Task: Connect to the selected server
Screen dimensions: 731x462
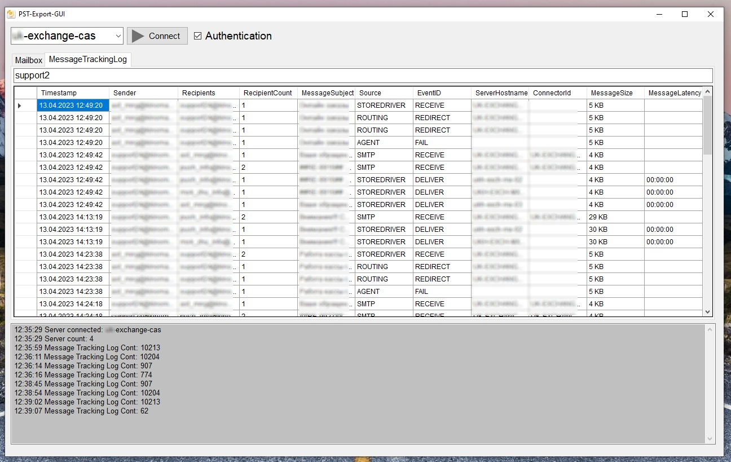Action: [157, 36]
